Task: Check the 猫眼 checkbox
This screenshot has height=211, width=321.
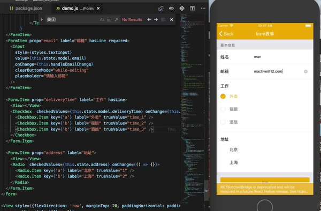Action: (223, 109)
